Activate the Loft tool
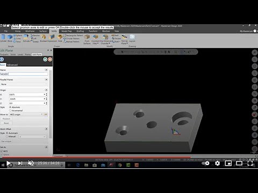Image resolution: width=258 pixels, height=193 pixels. coord(34,39)
